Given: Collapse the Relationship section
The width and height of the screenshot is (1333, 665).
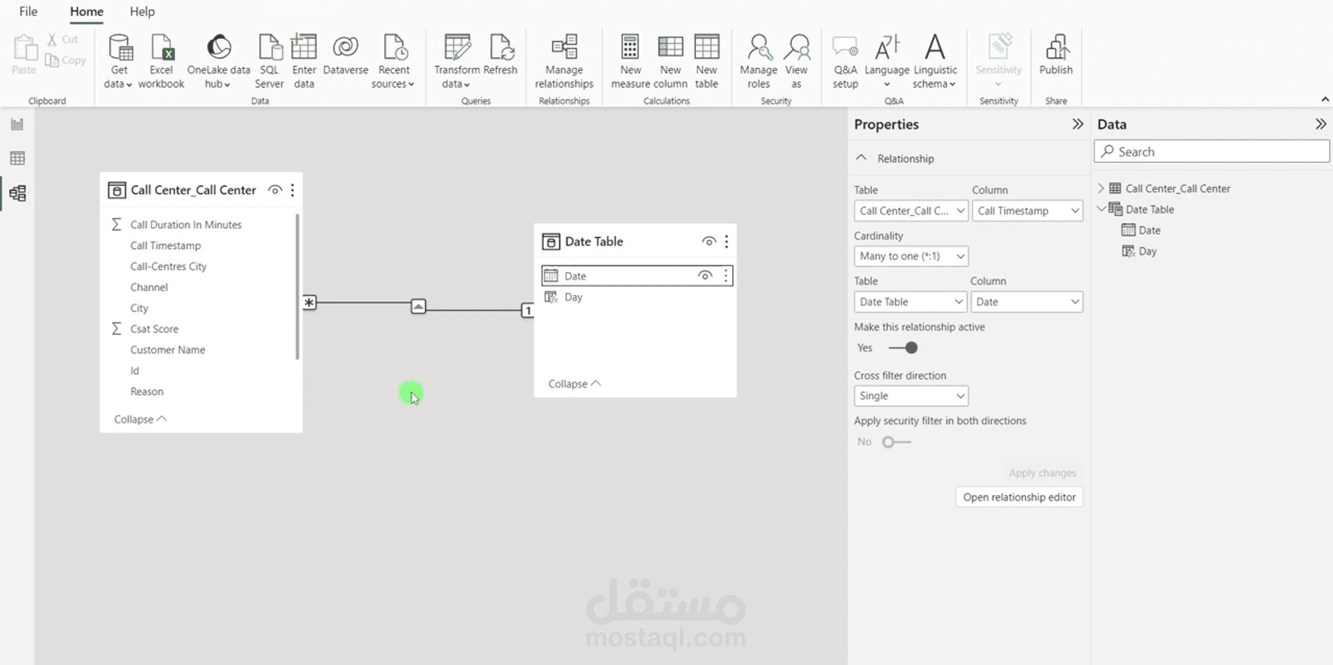Looking at the screenshot, I should [x=861, y=158].
